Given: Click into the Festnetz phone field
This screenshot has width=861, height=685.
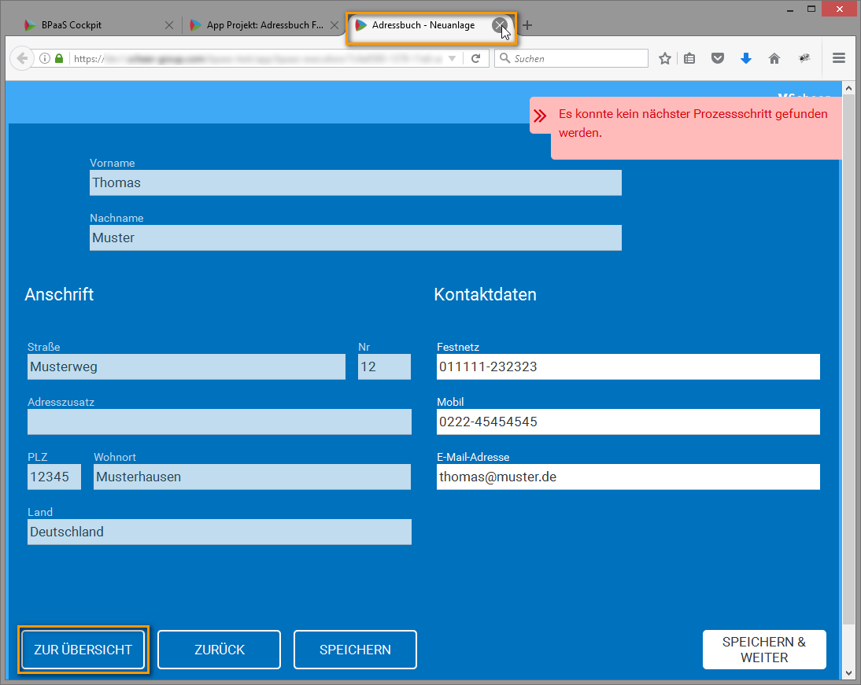Looking at the screenshot, I should pyautogui.click(x=627, y=366).
